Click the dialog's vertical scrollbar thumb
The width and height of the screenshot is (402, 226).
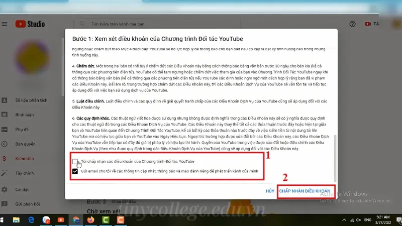(335, 158)
